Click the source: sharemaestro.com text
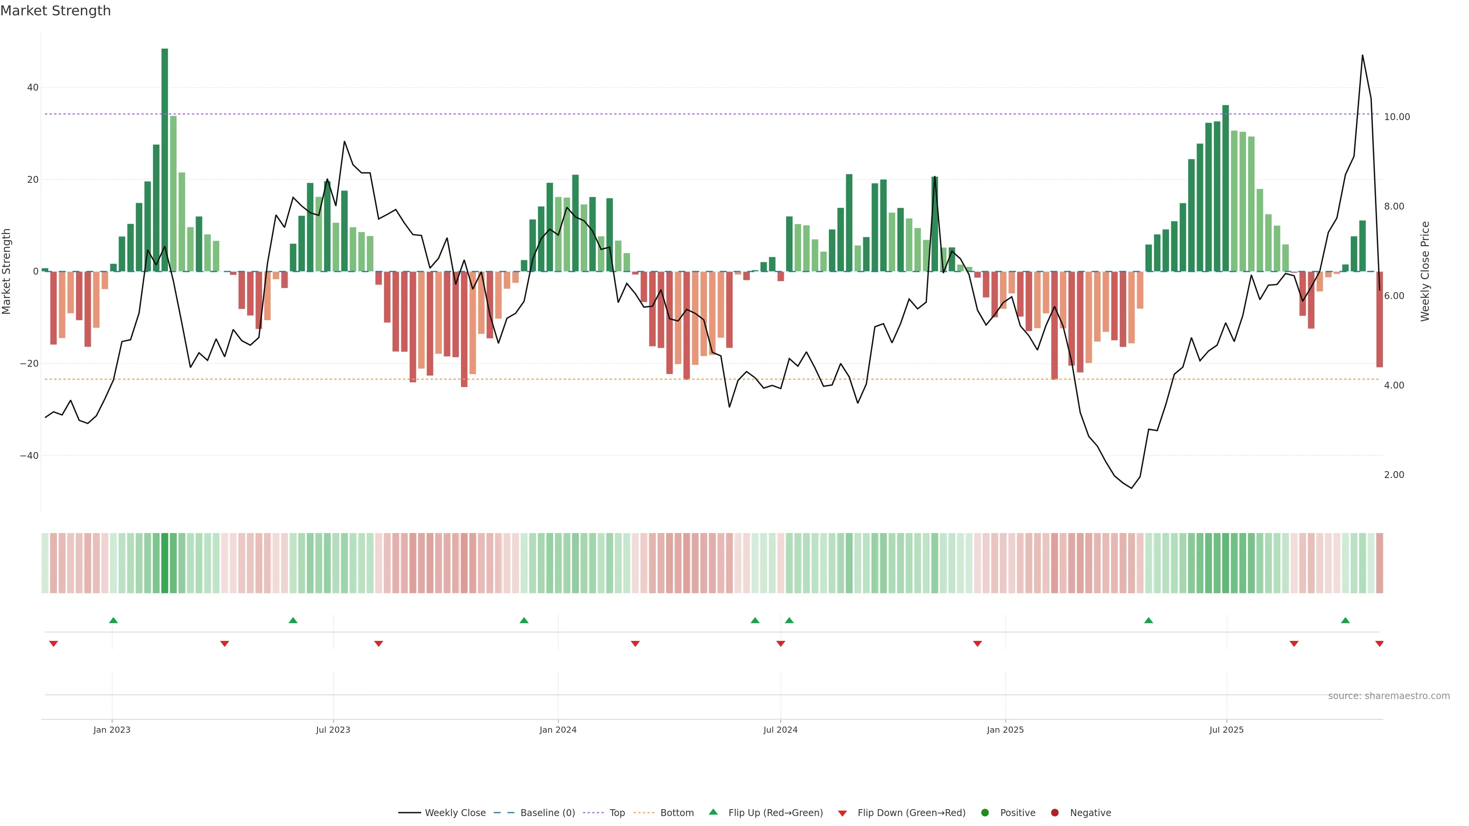Screen dimensions: 1469x826 coord(1389,696)
